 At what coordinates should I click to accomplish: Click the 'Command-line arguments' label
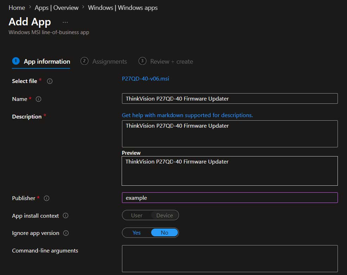tap(45, 251)
